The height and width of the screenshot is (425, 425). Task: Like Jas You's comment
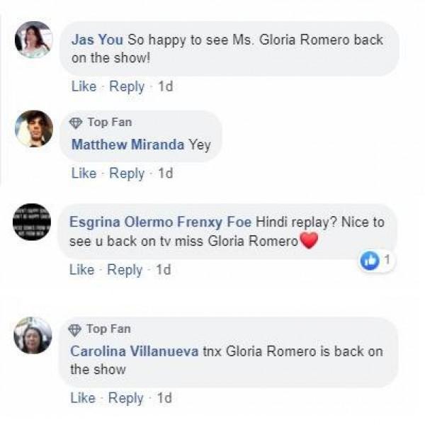[x=84, y=86]
